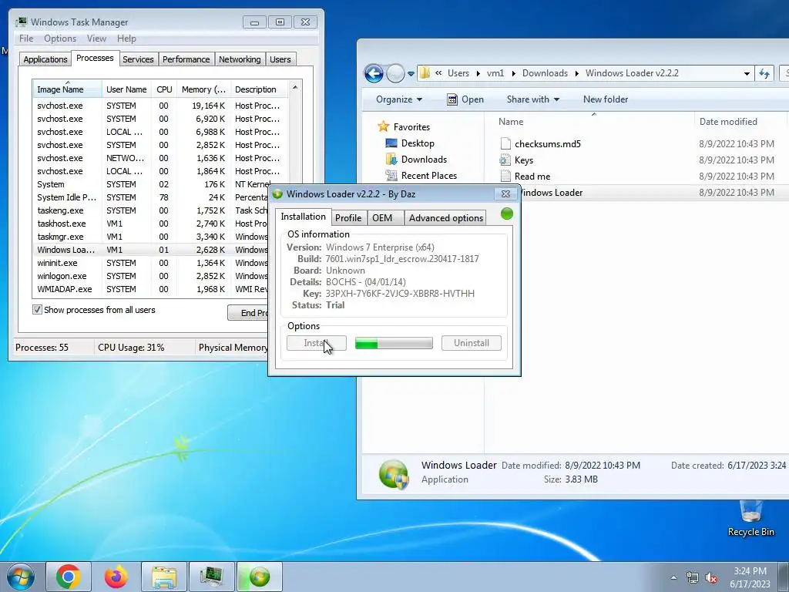
Task: Open the Recycle Bin on desktop
Action: tap(750, 519)
